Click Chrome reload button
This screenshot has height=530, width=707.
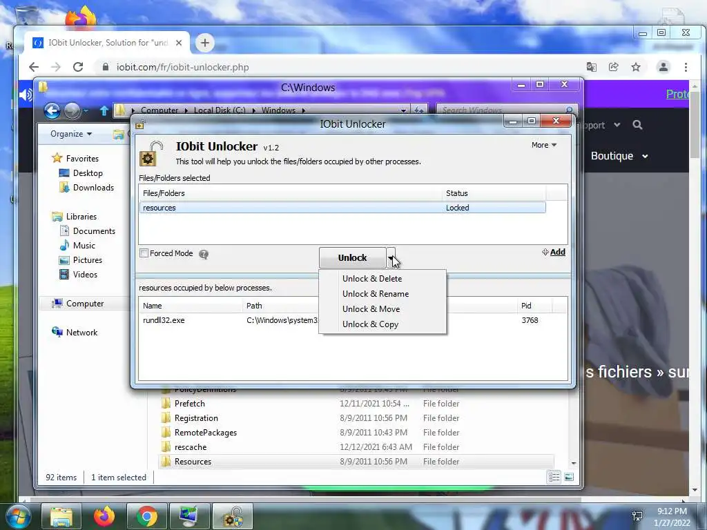pyautogui.click(x=78, y=67)
